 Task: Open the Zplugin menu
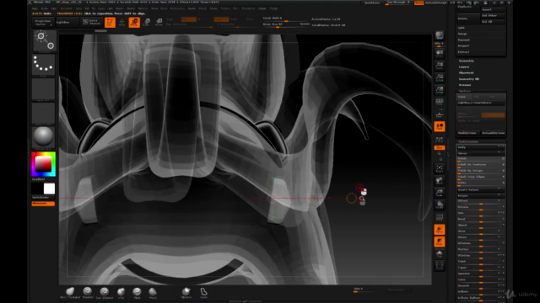coord(262,8)
